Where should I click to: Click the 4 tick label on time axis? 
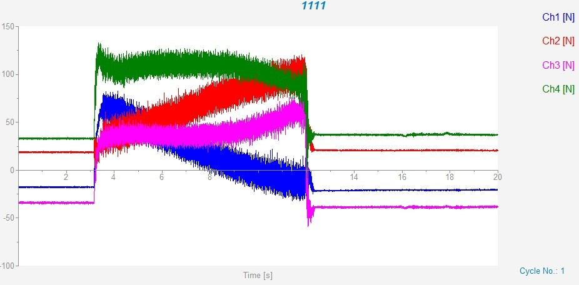point(113,177)
